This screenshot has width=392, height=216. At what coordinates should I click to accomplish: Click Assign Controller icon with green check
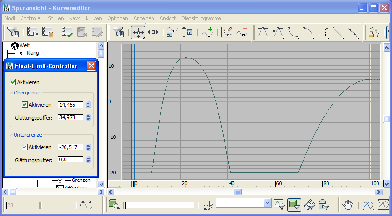(67, 32)
